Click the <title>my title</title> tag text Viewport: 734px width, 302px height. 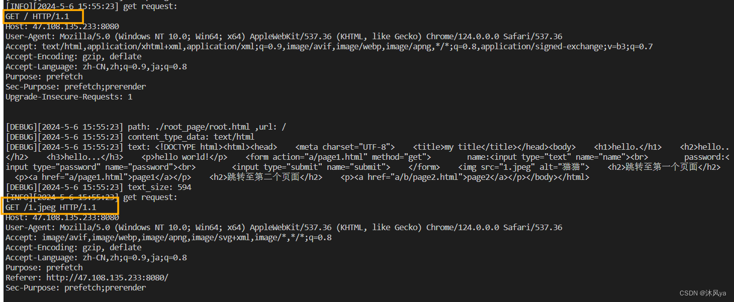[465, 147]
